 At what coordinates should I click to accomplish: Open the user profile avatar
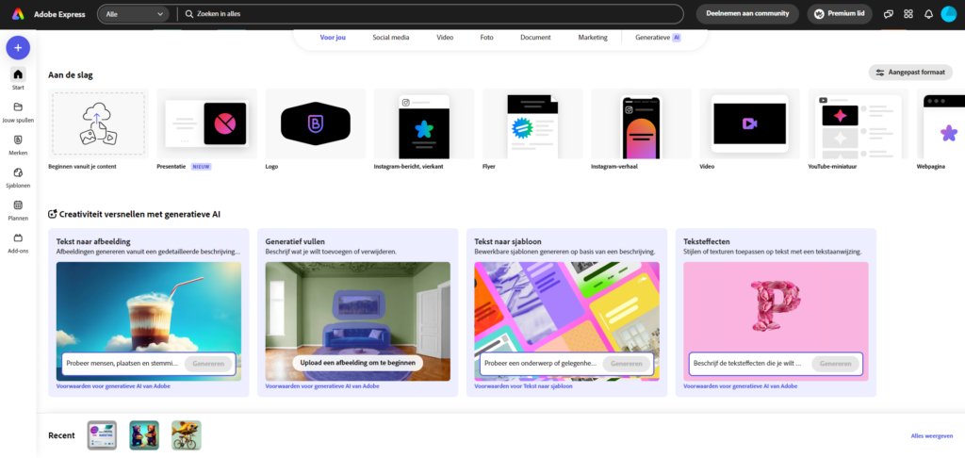(948, 13)
